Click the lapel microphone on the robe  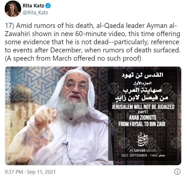(x=66, y=144)
